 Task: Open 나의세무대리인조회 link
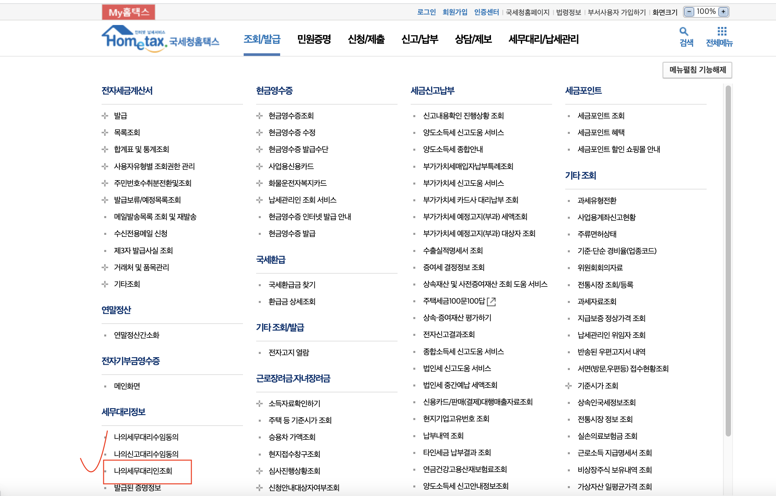(x=143, y=471)
